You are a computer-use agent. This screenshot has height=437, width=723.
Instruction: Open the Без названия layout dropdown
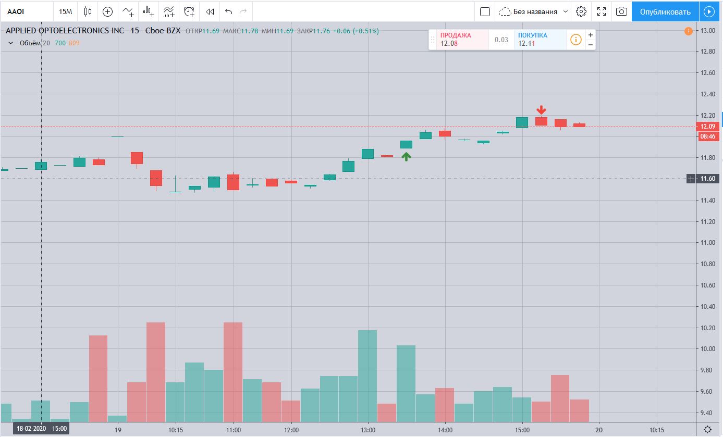click(533, 11)
